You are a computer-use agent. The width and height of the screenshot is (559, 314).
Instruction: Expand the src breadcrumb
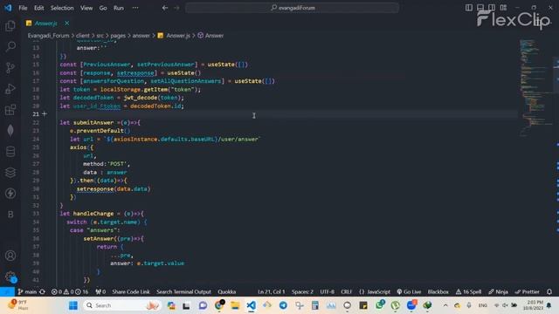coord(100,35)
